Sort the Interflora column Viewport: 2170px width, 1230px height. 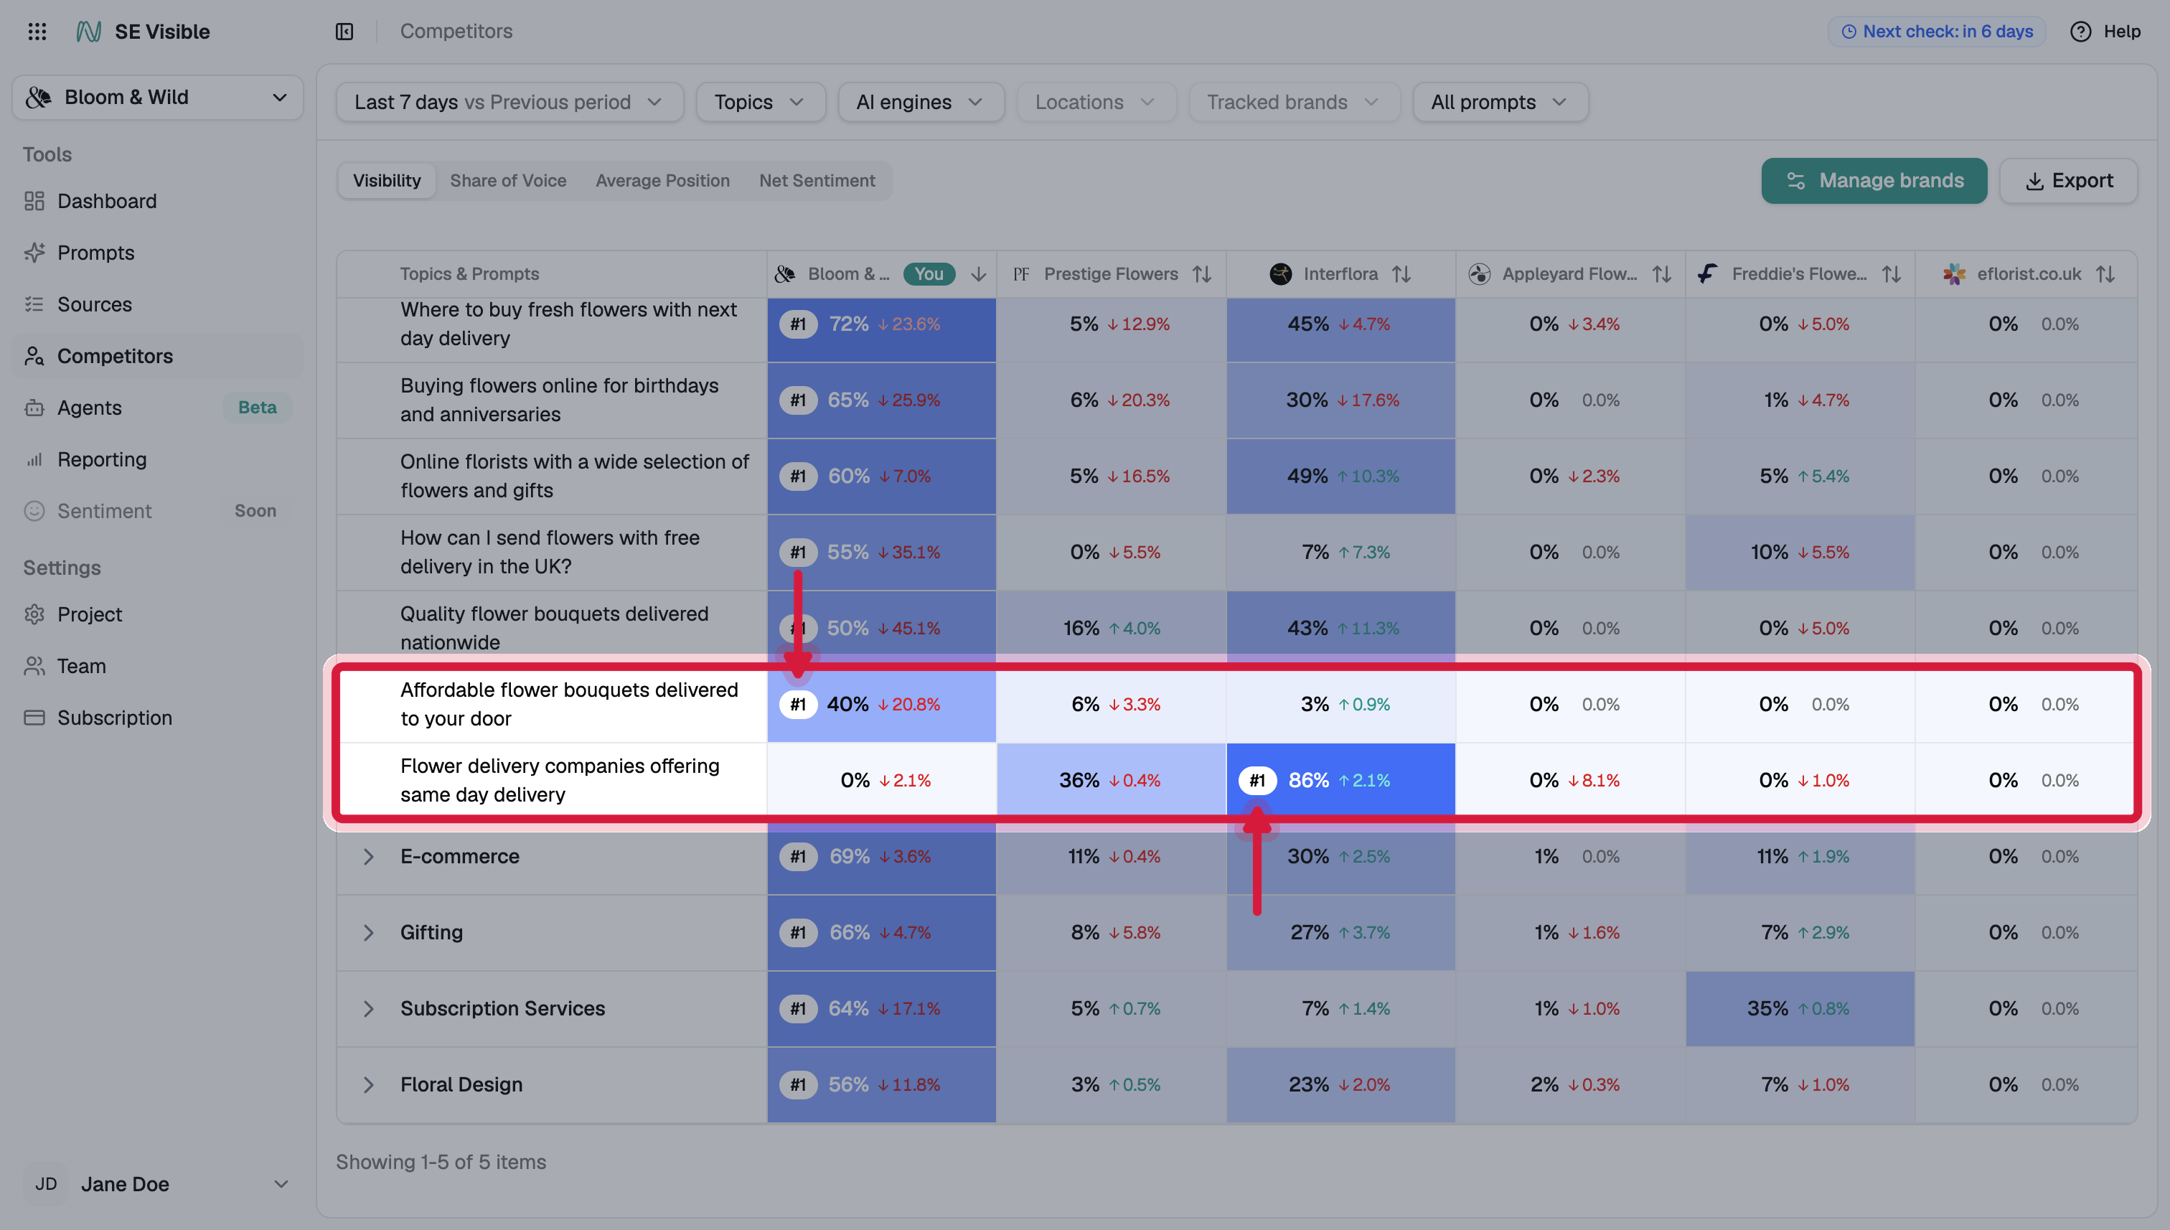1401,273
